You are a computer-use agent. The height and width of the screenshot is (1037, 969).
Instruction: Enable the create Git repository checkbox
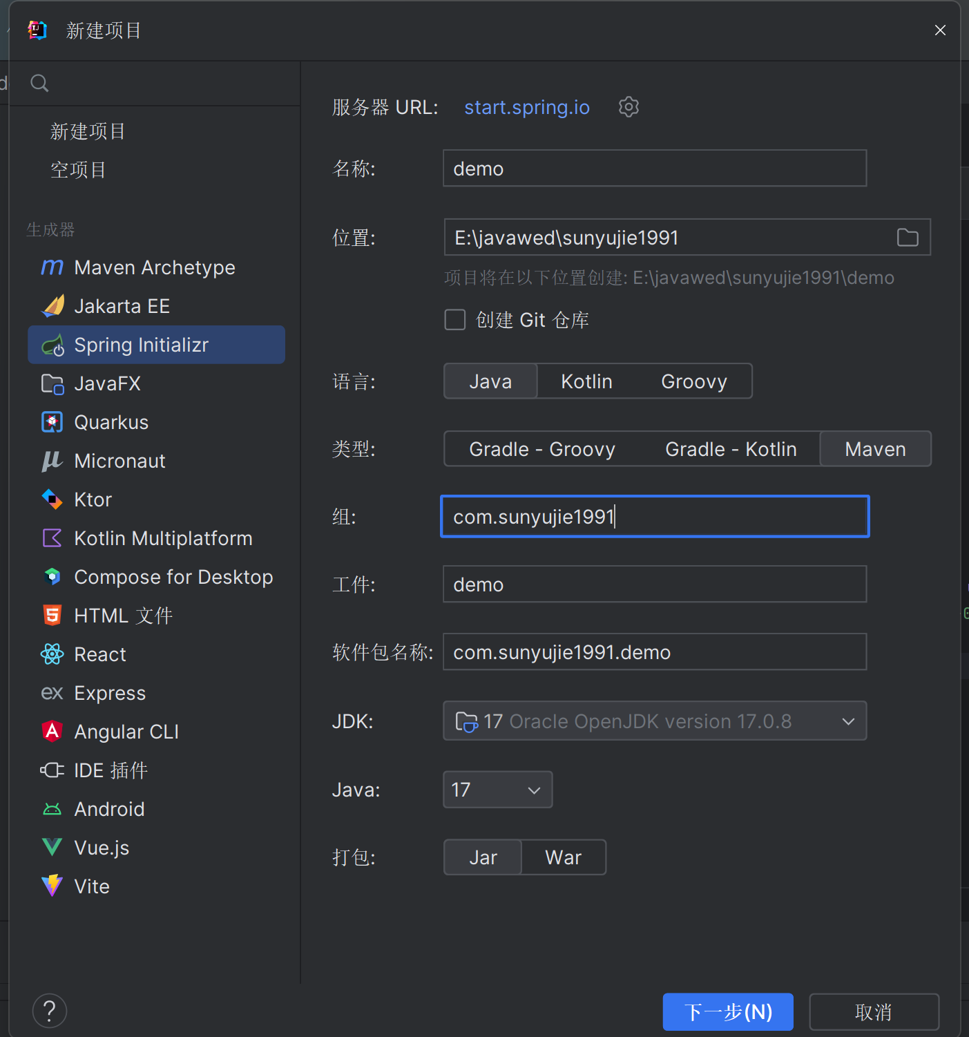pyautogui.click(x=455, y=320)
